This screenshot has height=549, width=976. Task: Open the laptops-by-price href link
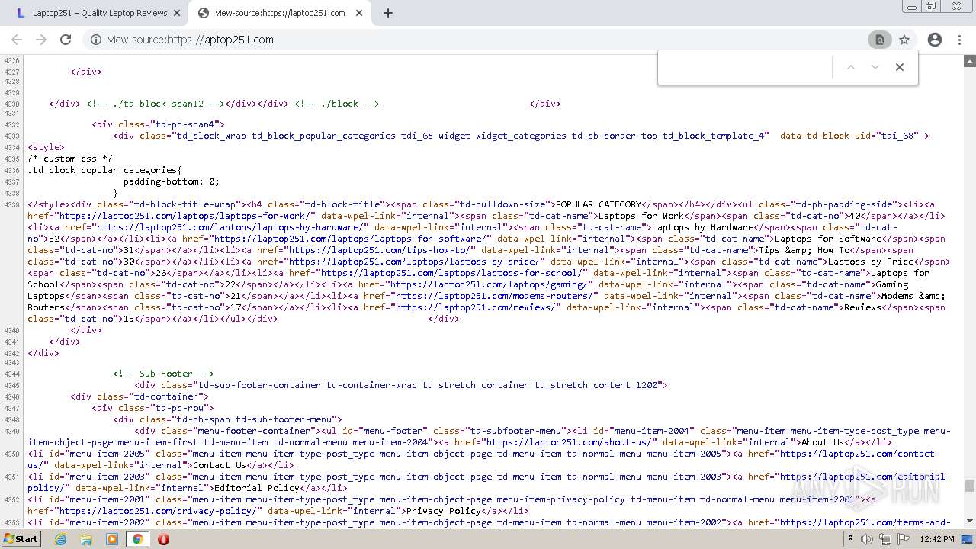pos(416,262)
